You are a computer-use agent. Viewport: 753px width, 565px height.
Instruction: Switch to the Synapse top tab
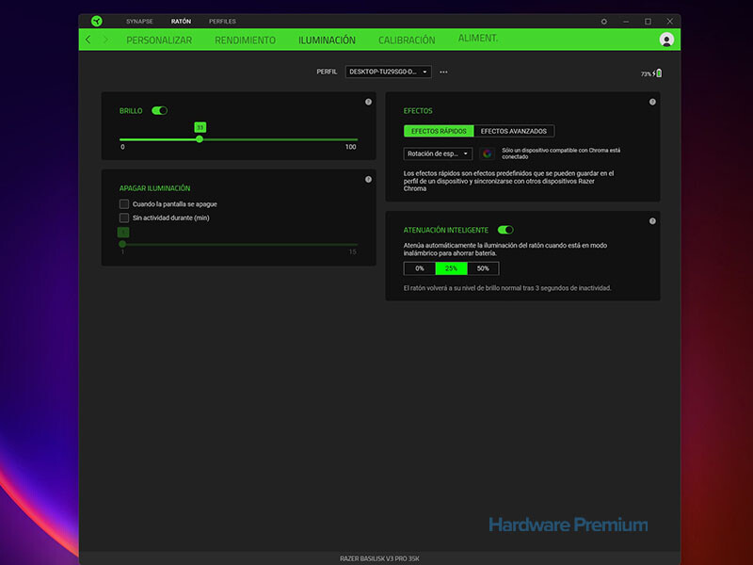click(139, 22)
